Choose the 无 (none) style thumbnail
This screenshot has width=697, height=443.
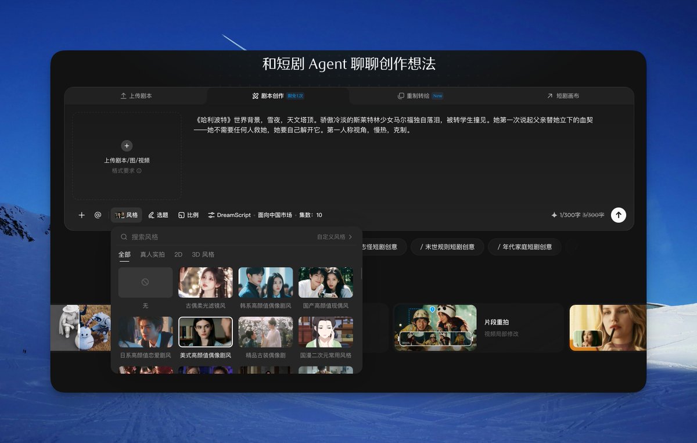(x=145, y=283)
